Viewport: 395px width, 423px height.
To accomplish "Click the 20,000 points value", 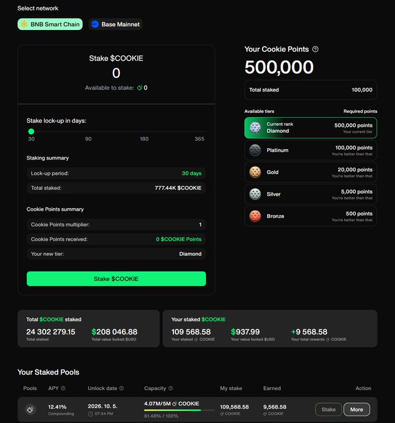I will (x=355, y=169).
